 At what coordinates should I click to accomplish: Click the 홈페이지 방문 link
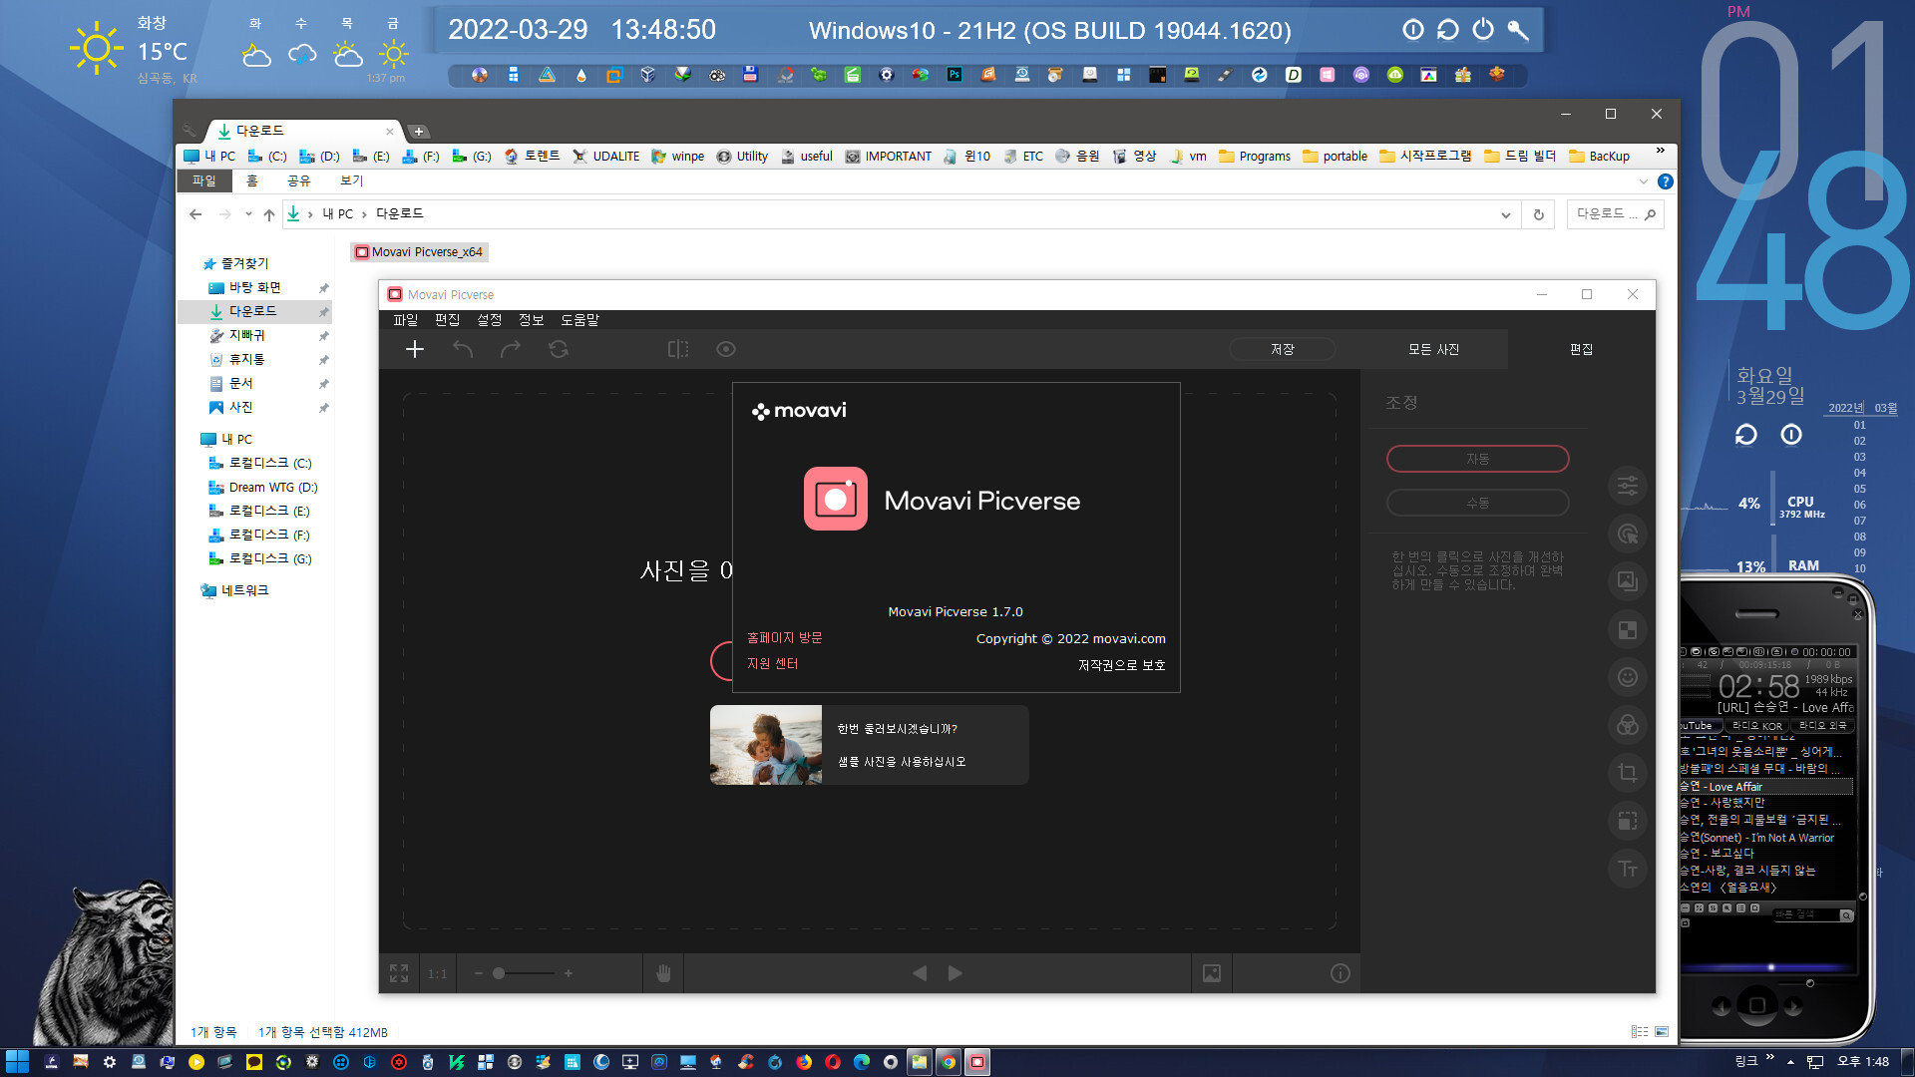[x=785, y=638]
